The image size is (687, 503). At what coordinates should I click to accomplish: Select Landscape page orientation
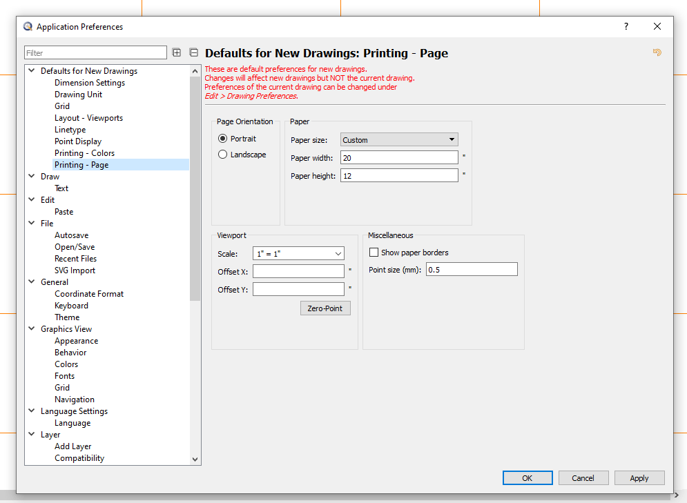pyautogui.click(x=223, y=155)
